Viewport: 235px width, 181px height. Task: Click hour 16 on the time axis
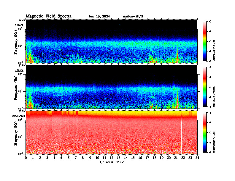[x=140, y=158]
